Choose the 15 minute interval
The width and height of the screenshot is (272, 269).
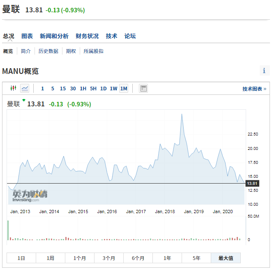[62, 88]
